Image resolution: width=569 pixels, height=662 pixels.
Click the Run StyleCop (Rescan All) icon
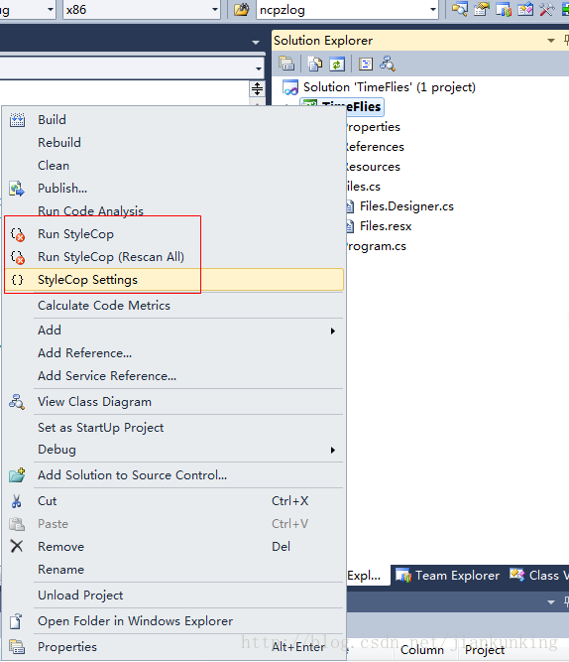point(17,257)
